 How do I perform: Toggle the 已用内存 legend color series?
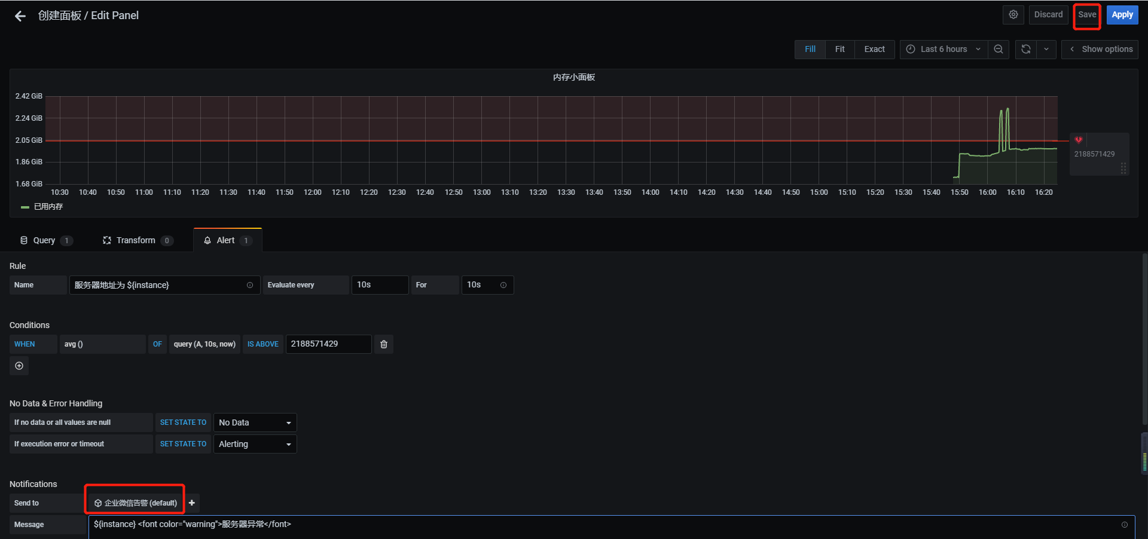tap(25, 207)
